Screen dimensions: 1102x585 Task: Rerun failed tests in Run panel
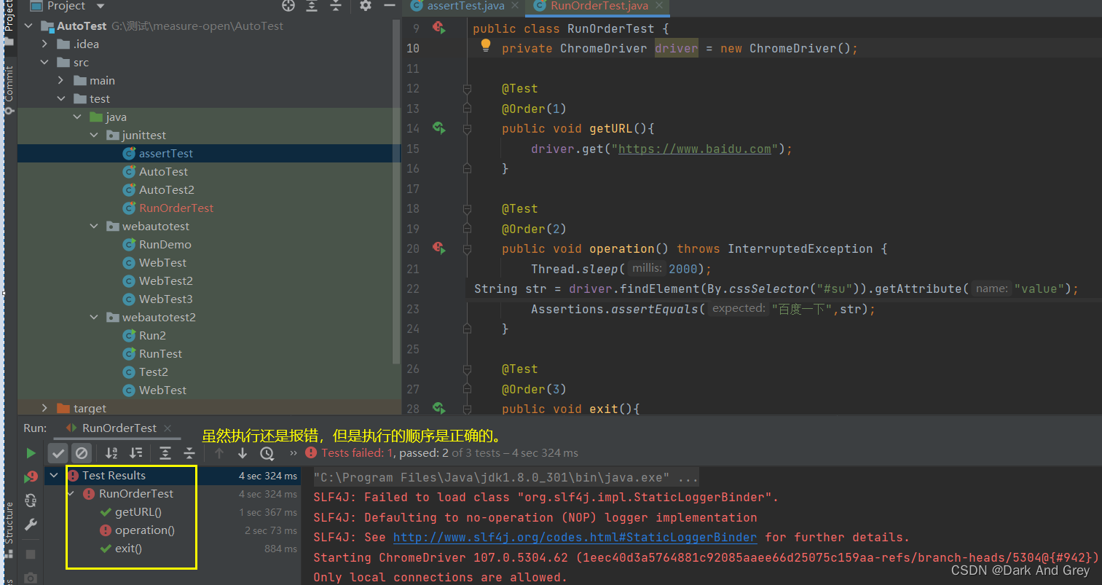31,476
